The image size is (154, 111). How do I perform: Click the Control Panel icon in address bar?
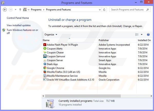click(x=25, y=10)
